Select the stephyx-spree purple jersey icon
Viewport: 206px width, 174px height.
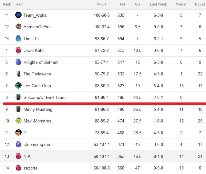click(x=18, y=144)
